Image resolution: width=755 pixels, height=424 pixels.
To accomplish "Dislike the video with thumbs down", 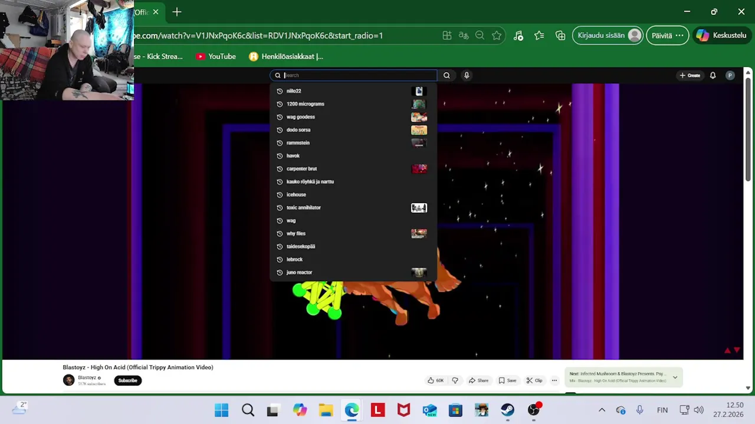I will pos(455,380).
